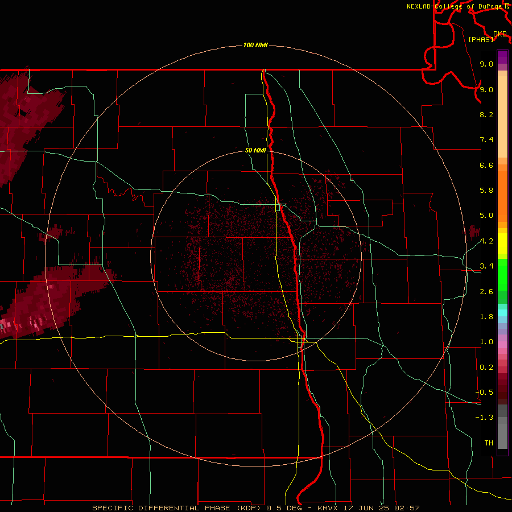512x512 pixels.
Task: Click the 5.0 value on the color scale
Action: click(486, 216)
